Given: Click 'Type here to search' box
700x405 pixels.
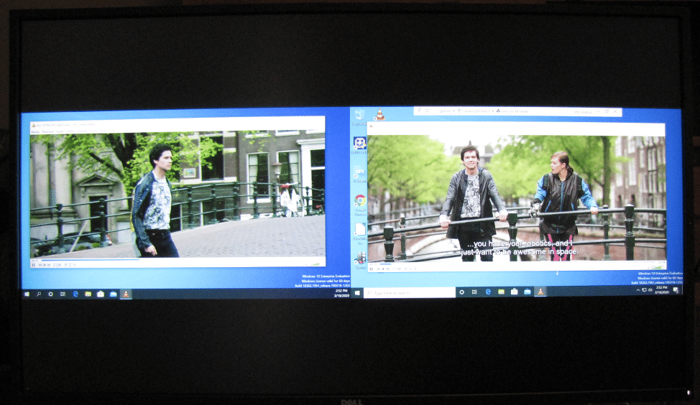Looking at the screenshot, I should click(x=410, y=292).
